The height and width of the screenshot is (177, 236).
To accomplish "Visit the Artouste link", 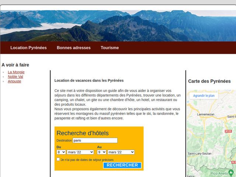I will (x=14, y=81).
